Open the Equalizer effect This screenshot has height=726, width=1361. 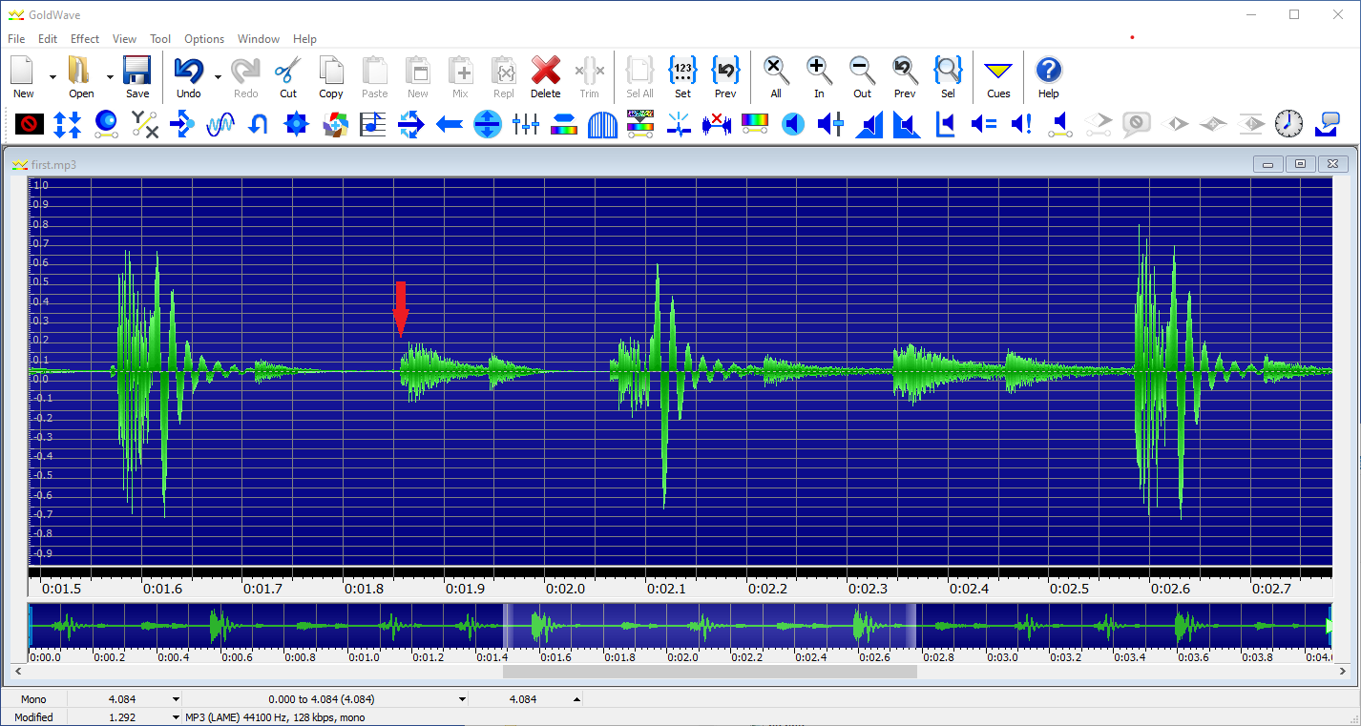click(x=526, y=124)
